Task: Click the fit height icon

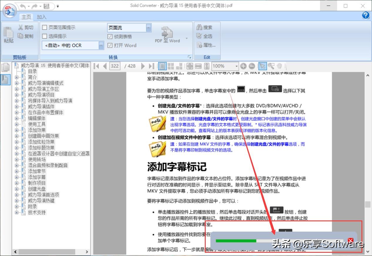Action: tap(207, 66)
